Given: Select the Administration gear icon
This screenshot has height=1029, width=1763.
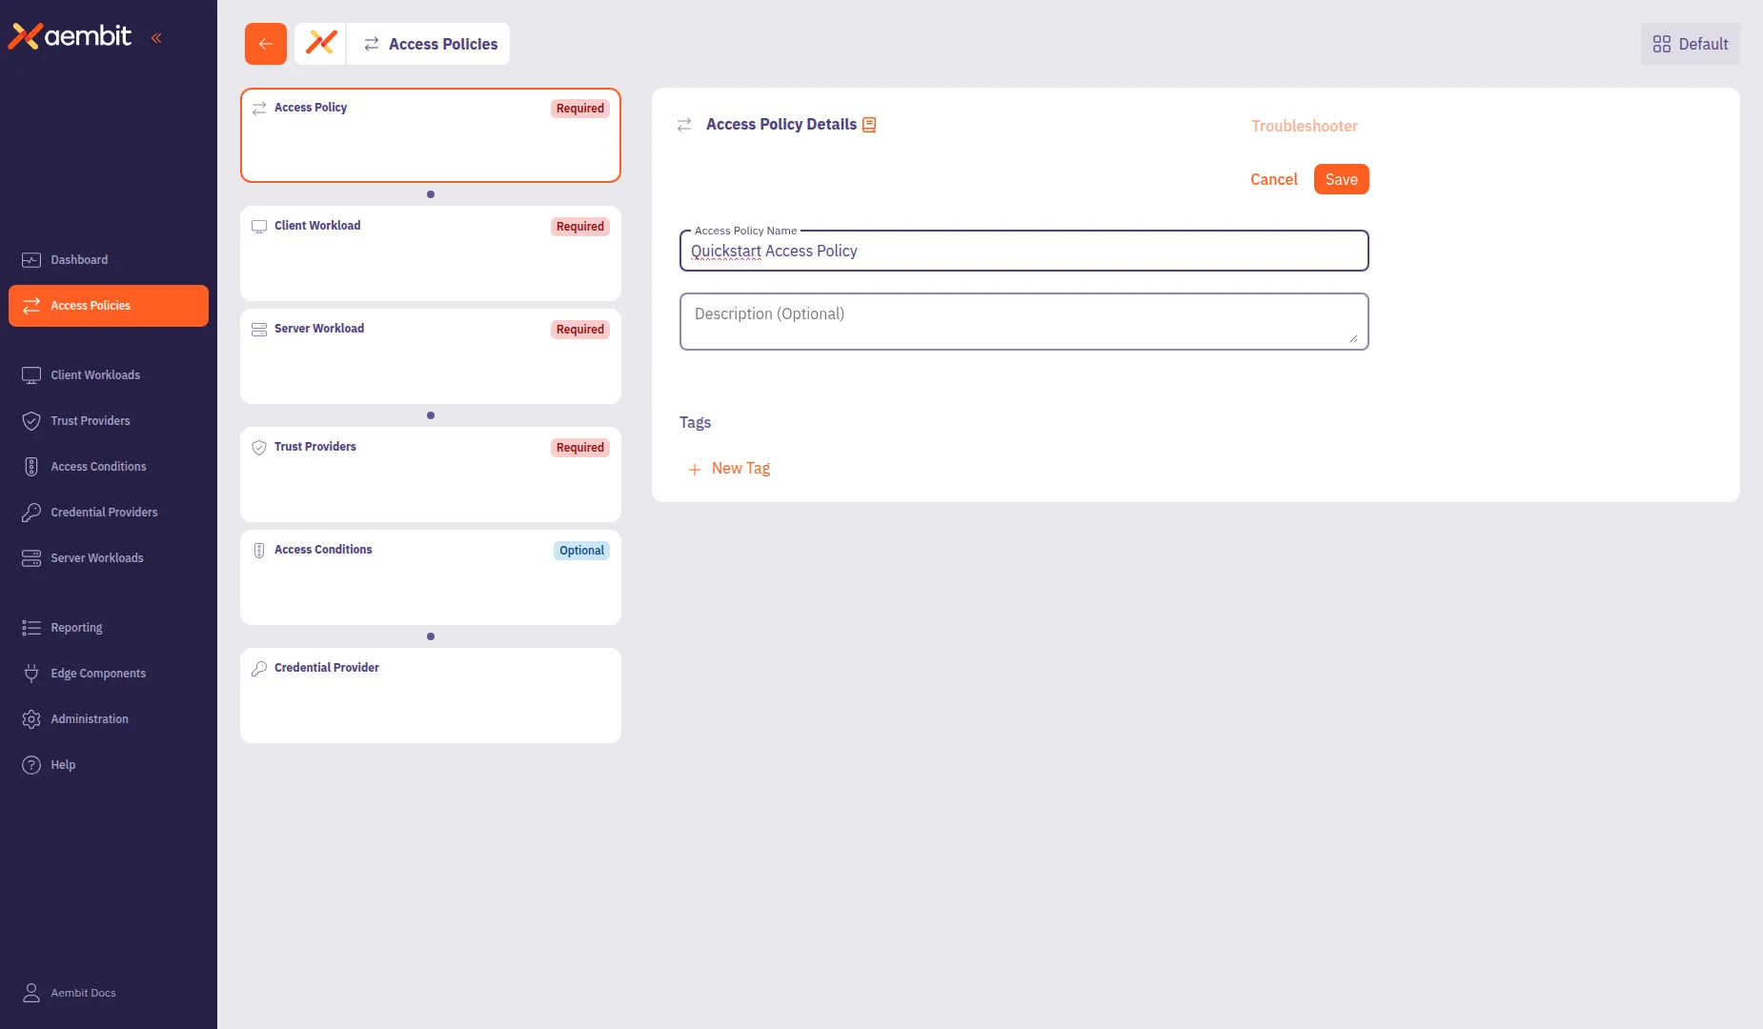Looking at the screenshot, I should tap(31, 718).
